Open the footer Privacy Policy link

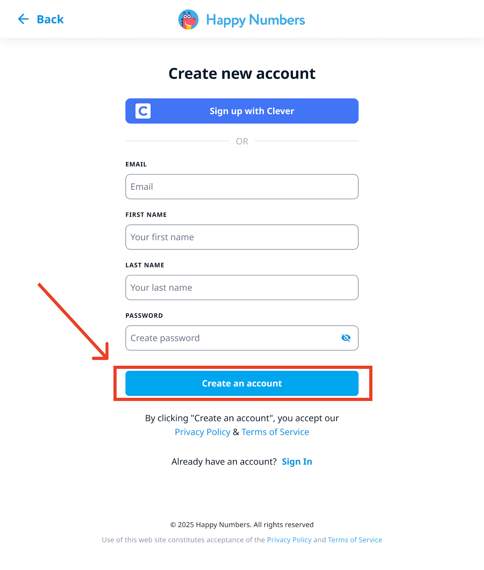point(289,540)
